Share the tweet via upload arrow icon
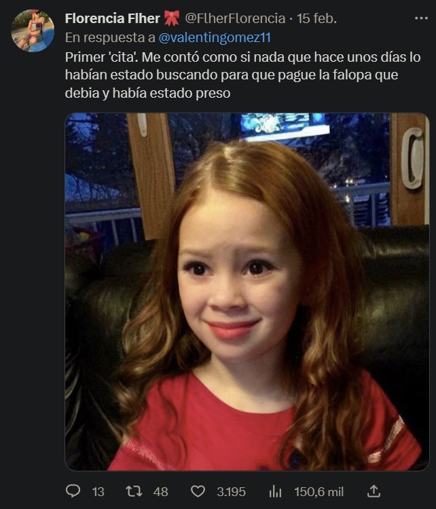This screenshot has height=509, width=436. click(373, 491)
